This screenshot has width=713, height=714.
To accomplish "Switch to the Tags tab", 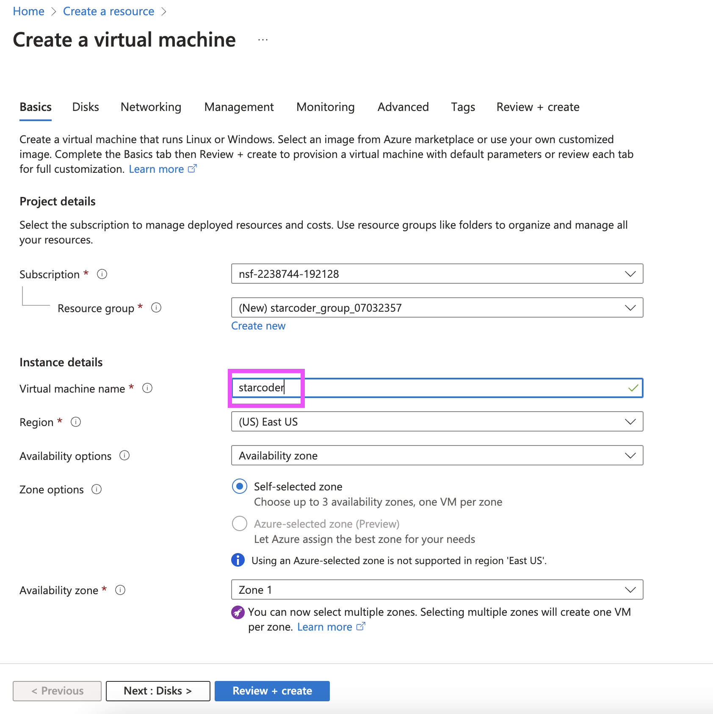I will [x=463, y=107].
